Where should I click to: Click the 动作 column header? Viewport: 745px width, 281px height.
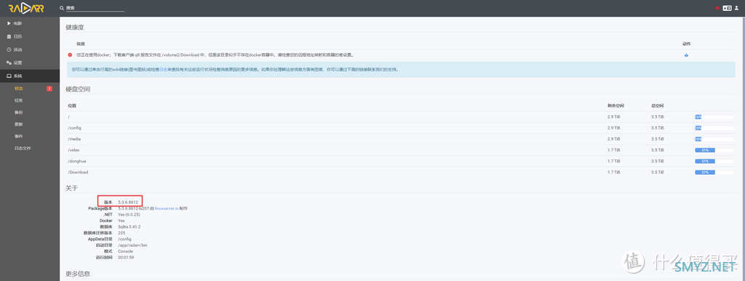pyautogui.click(x=686, y=43)
